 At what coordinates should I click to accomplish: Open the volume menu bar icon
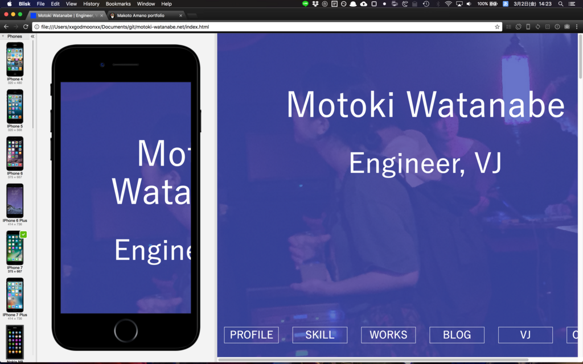[469, 4]
